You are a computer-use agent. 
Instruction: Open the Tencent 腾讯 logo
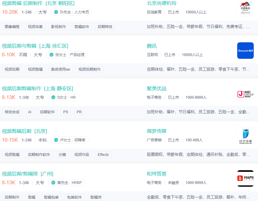pyautogui.click(x=245, y=51)
